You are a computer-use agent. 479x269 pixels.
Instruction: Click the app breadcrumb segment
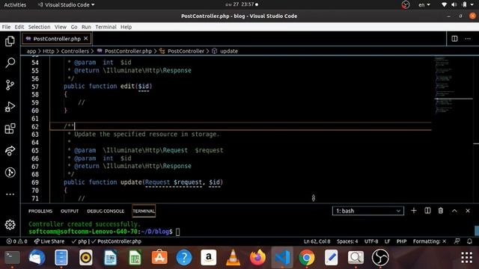point(31,52)
